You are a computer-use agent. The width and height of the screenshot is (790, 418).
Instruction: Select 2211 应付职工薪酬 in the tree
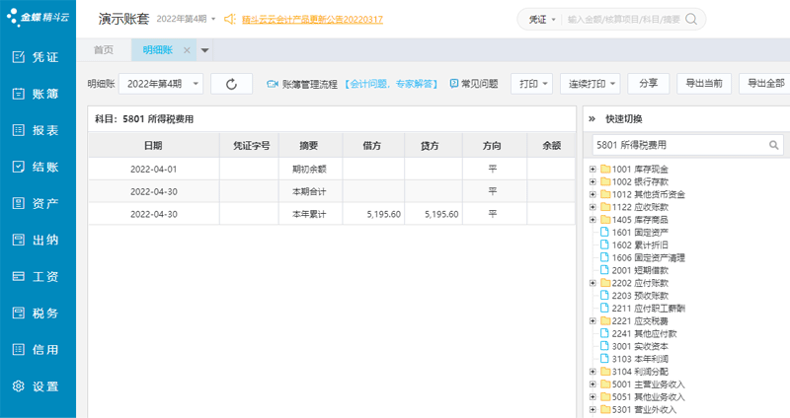tap(649, 308)
